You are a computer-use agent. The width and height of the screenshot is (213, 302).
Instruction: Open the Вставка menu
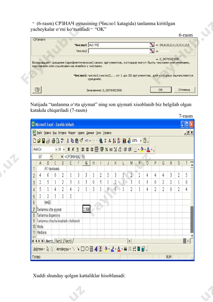[x=62, y=133]
